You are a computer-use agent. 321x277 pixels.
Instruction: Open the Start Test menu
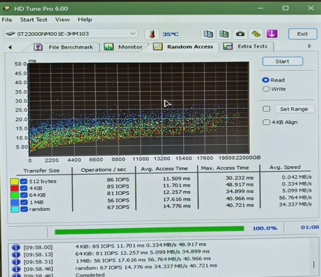point(34,20)
